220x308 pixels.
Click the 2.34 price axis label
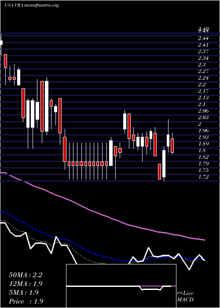(203, 58)
